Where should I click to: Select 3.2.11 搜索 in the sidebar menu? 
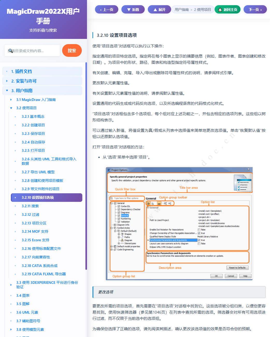(30, 206)
